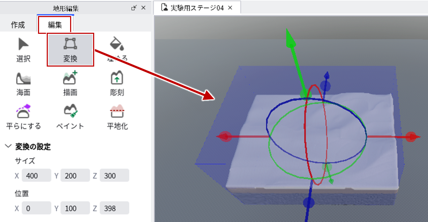Screen dimensions: 428x222
Task: Click the size X field showing 400
Action: [x=36, y=176]
